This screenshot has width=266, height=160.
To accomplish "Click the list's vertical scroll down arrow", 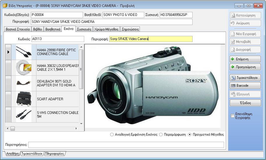I will [81, 124].
